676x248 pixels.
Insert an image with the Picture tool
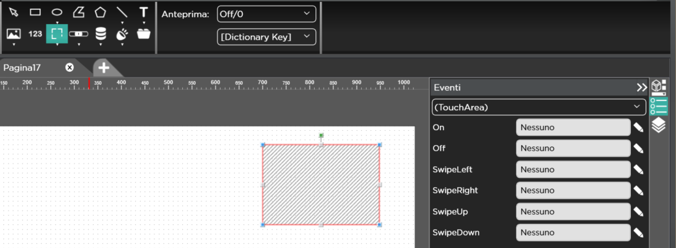14,33
